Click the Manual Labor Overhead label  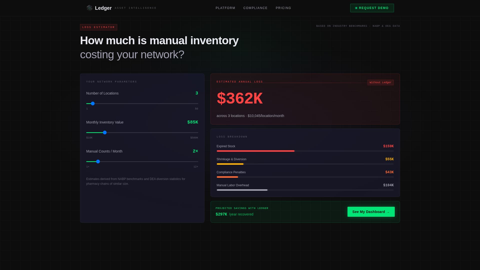click(233, 185)
